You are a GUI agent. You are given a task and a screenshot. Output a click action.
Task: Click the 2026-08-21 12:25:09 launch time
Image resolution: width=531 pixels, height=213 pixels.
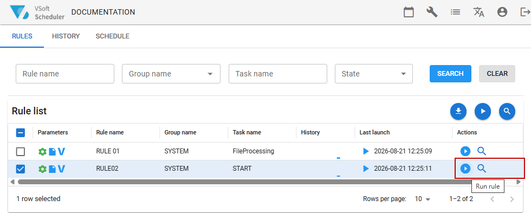[x=403, y=151]
